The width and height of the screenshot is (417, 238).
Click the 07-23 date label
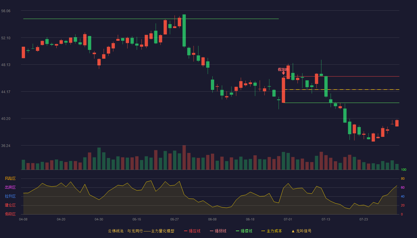pos(364,219)
